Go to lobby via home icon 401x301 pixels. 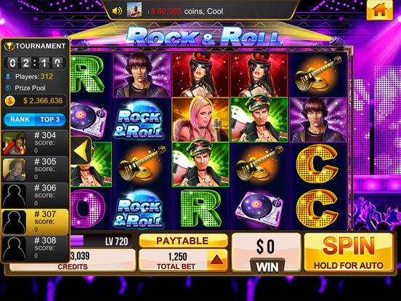(x=380, y=10)
